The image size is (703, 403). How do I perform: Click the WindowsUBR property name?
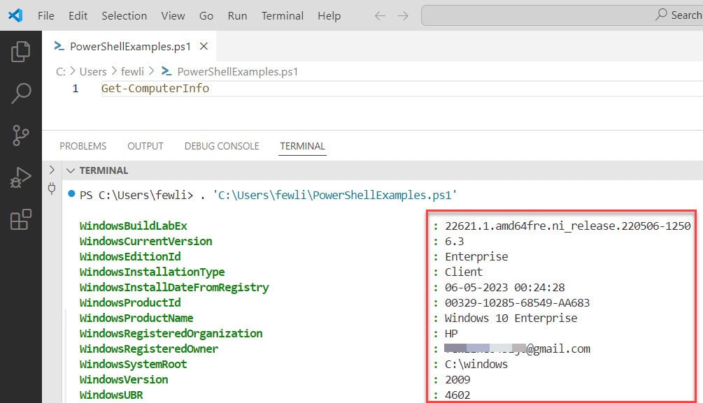pyautogui.click(x=111, y=395)
